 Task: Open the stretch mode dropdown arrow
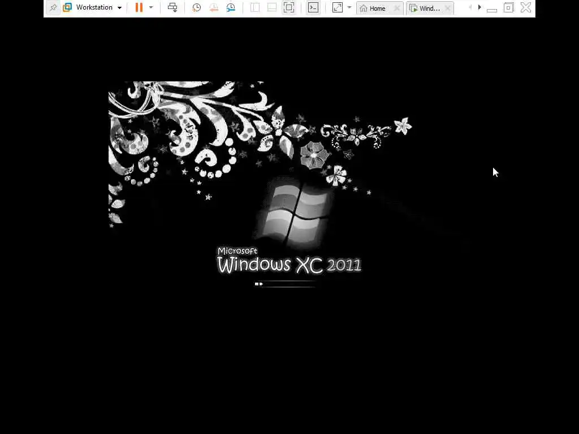(349, 7)
